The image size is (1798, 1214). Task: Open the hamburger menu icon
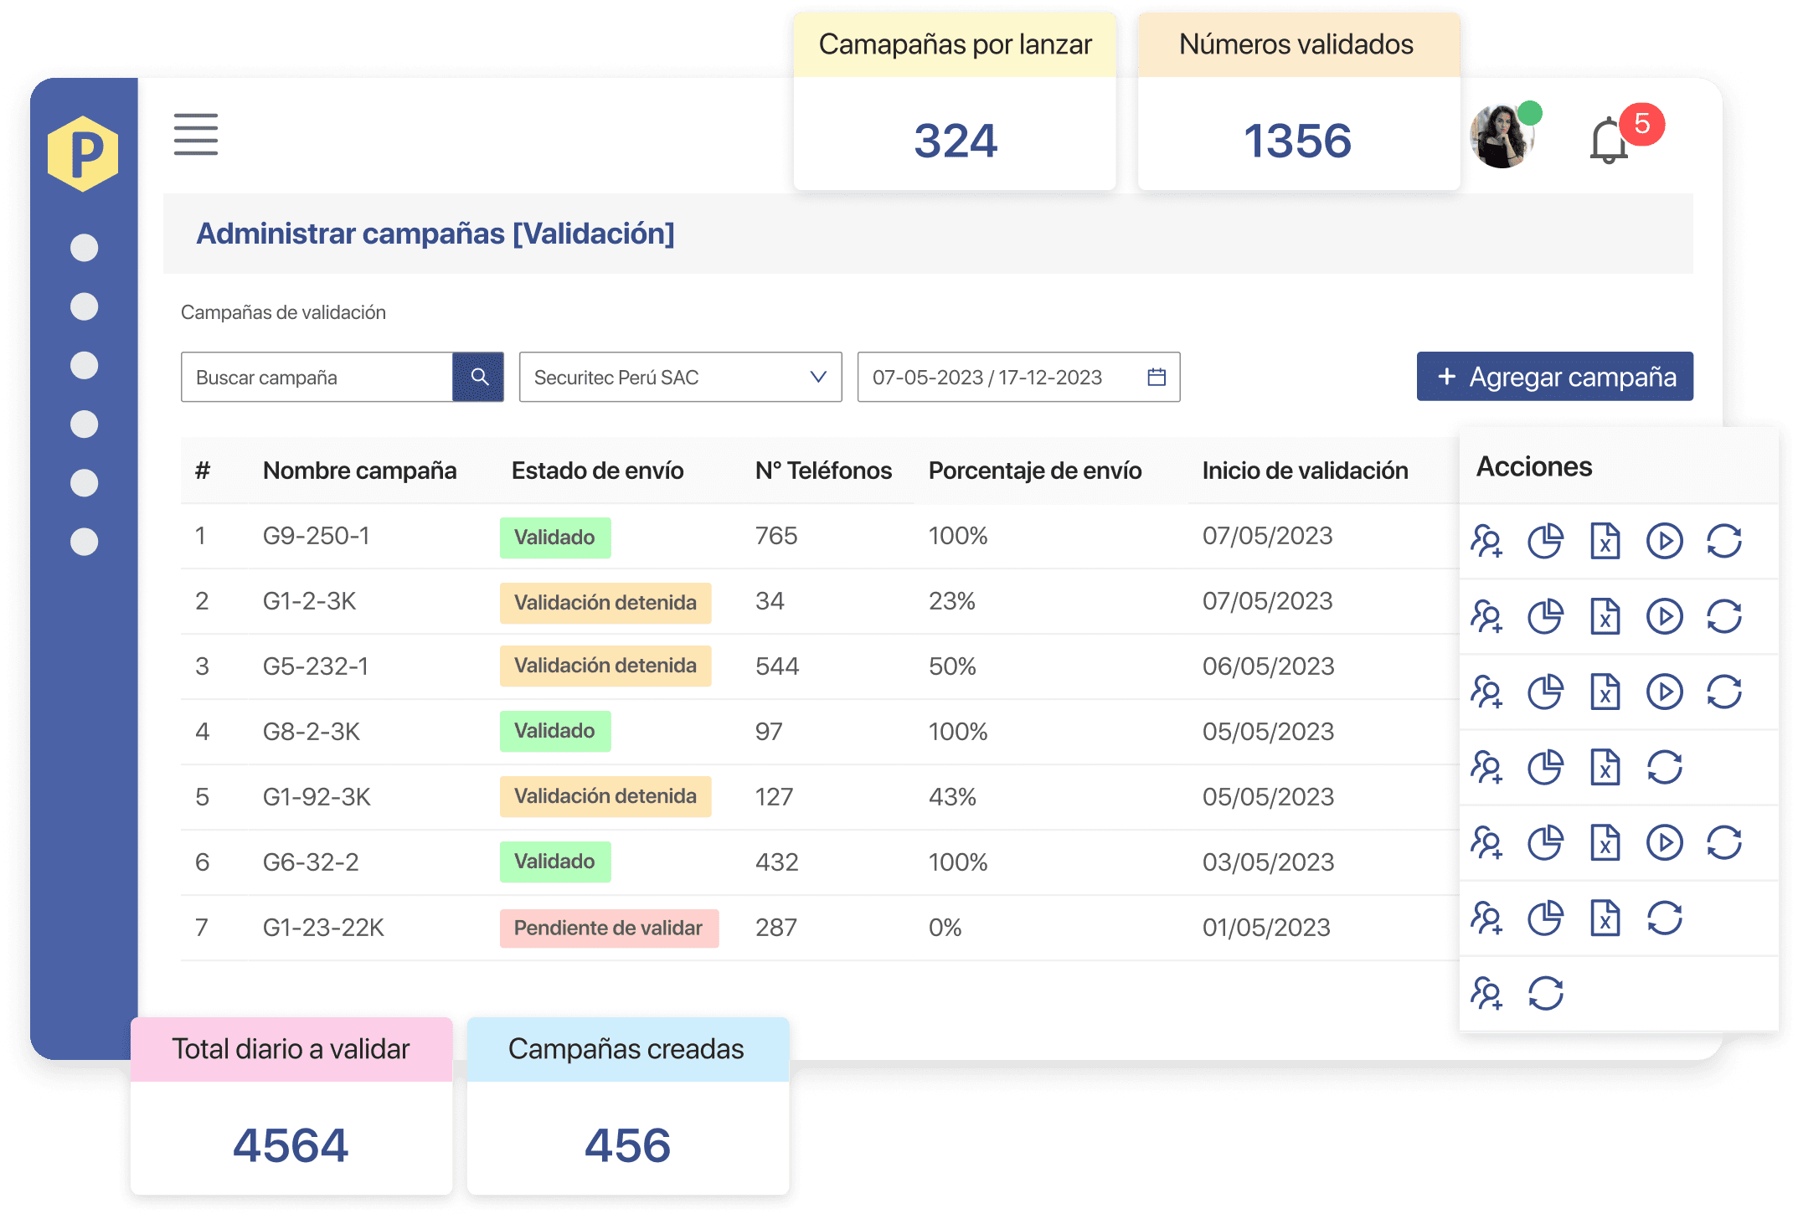coord(196,134)
